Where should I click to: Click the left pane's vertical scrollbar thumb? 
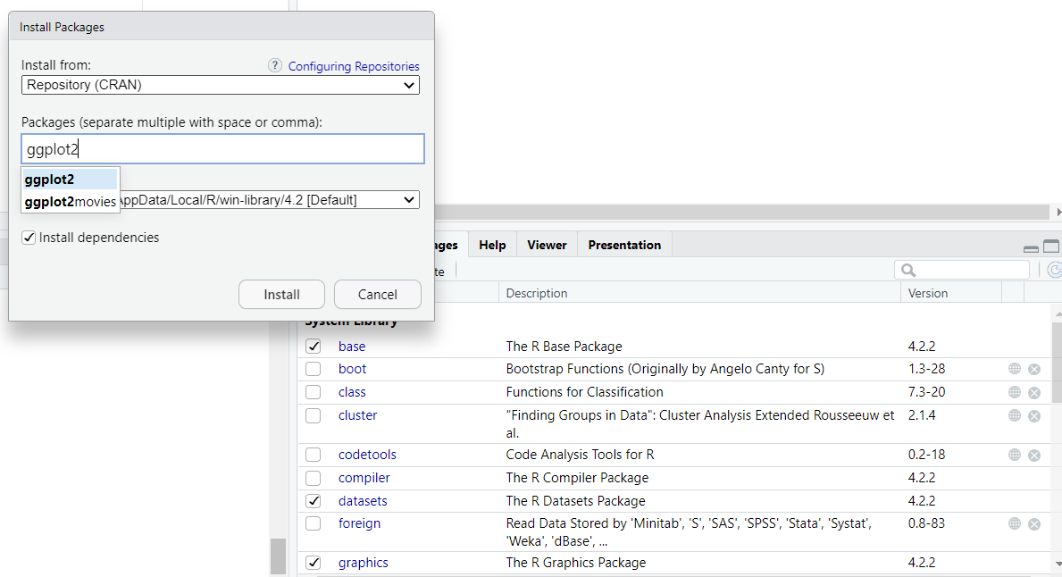(278, 556)
